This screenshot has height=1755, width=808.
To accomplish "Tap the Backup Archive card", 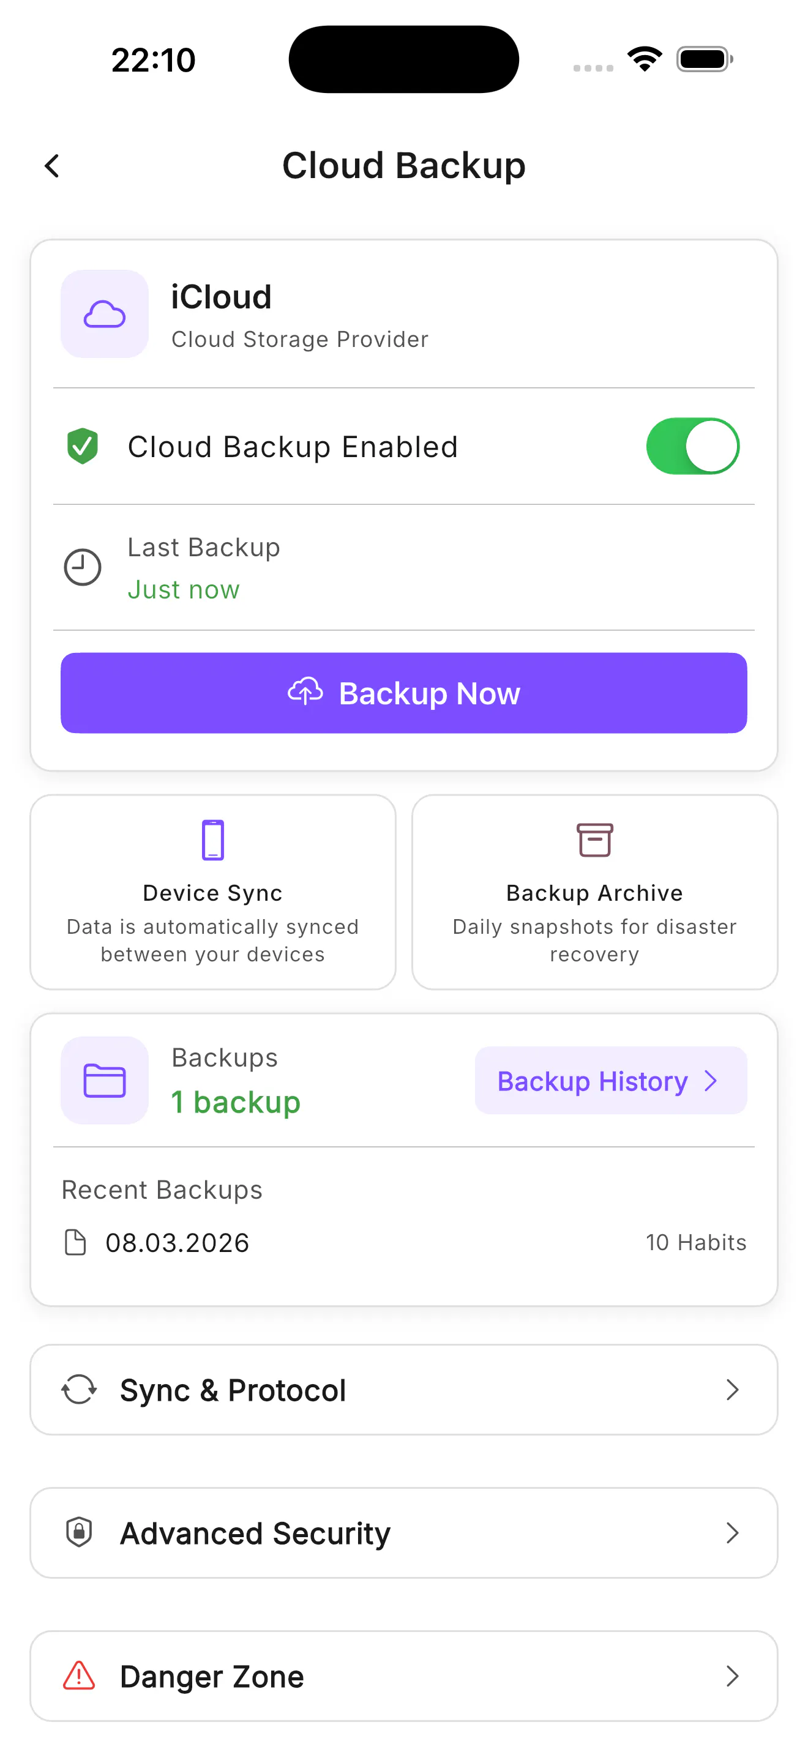I will pyautogui.click(x=595, y=892).
